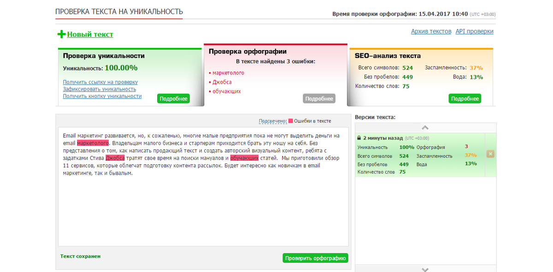Open the API проверки link
This screenshot has width=553, height=272.
(x=474, y=31)
